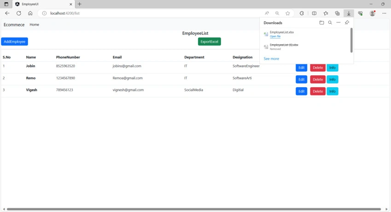Open downloads folder icon in Downloads panel
Image resolution: width=391 pixels, height=212 pixels.
[321, 22]
